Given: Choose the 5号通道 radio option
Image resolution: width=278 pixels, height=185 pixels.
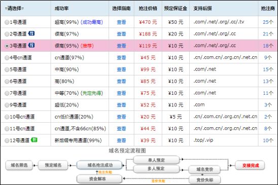Looking at the screenshot, I should pyautogui.click(x=7, y=69).
